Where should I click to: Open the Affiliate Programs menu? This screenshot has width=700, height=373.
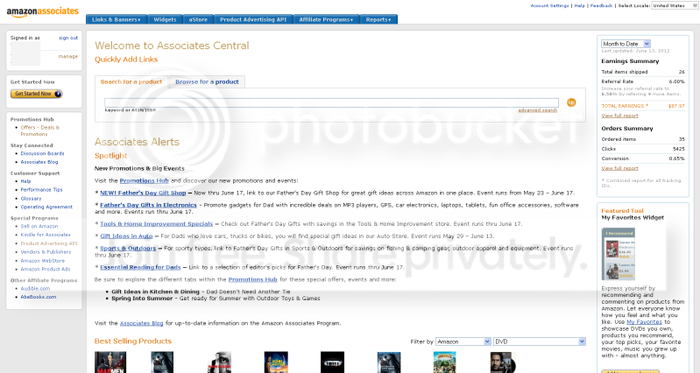click(x=326, y=19)
